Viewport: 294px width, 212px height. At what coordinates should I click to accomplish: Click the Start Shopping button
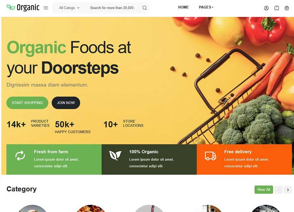pyautogui.click(x=27, y=103)
